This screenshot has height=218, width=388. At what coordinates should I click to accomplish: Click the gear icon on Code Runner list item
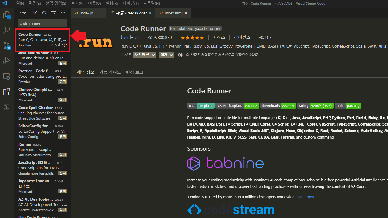[65, 45]
